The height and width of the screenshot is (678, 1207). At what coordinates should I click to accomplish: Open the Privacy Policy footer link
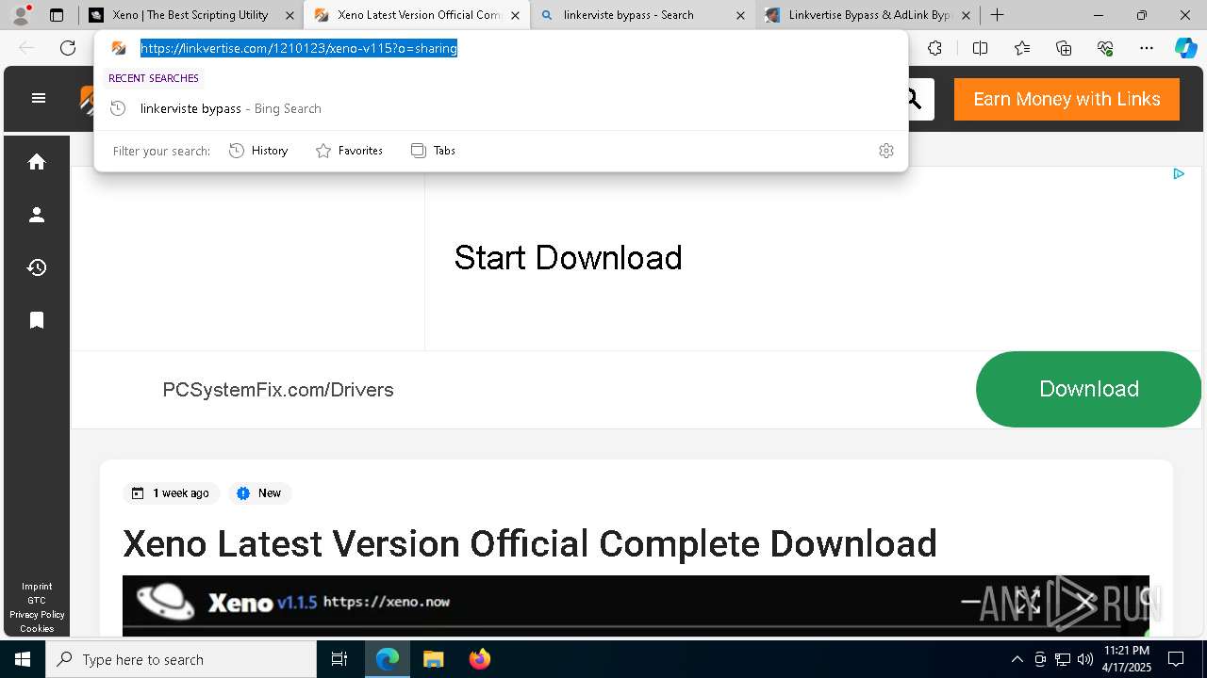[37, 614]
